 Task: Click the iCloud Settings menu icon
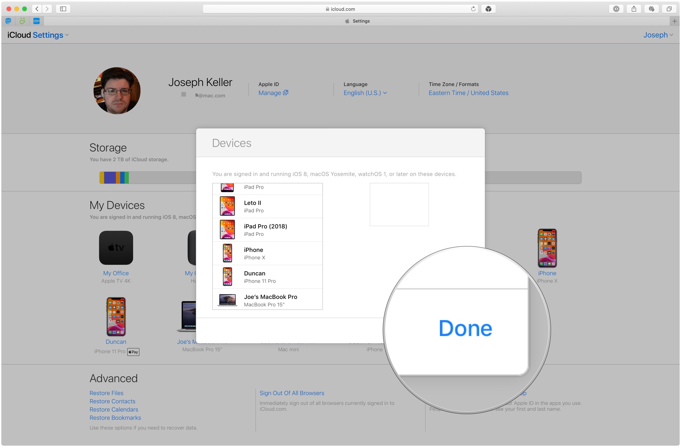(68, 35)
